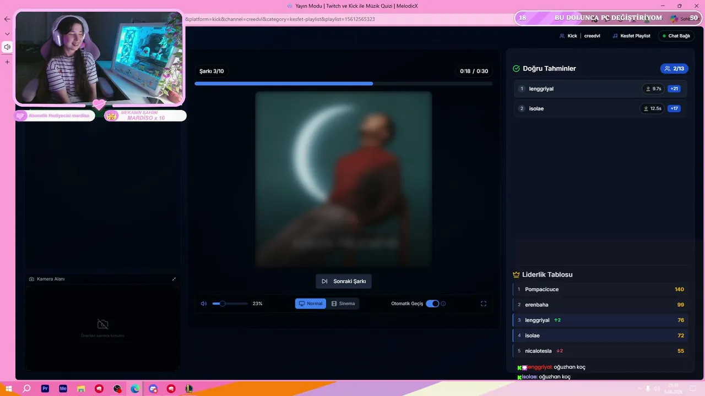
Task: Click the +17 points badge
Action: (674, 108)
